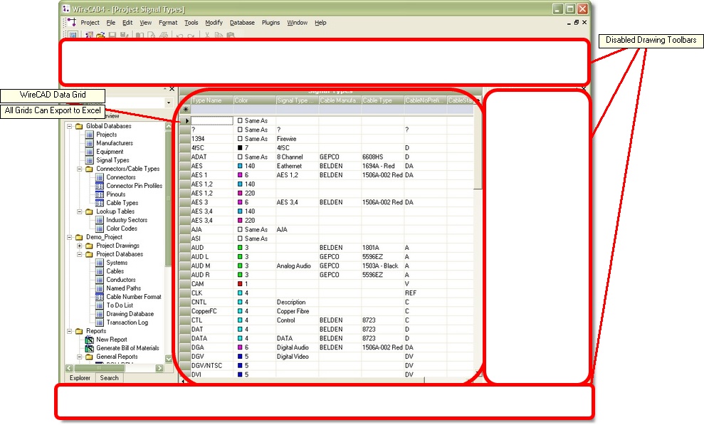Click the Manufacturers database icon

click(90, 143)
